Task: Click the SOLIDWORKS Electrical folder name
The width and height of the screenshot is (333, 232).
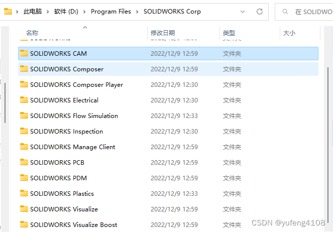Action: pos(64,100)
